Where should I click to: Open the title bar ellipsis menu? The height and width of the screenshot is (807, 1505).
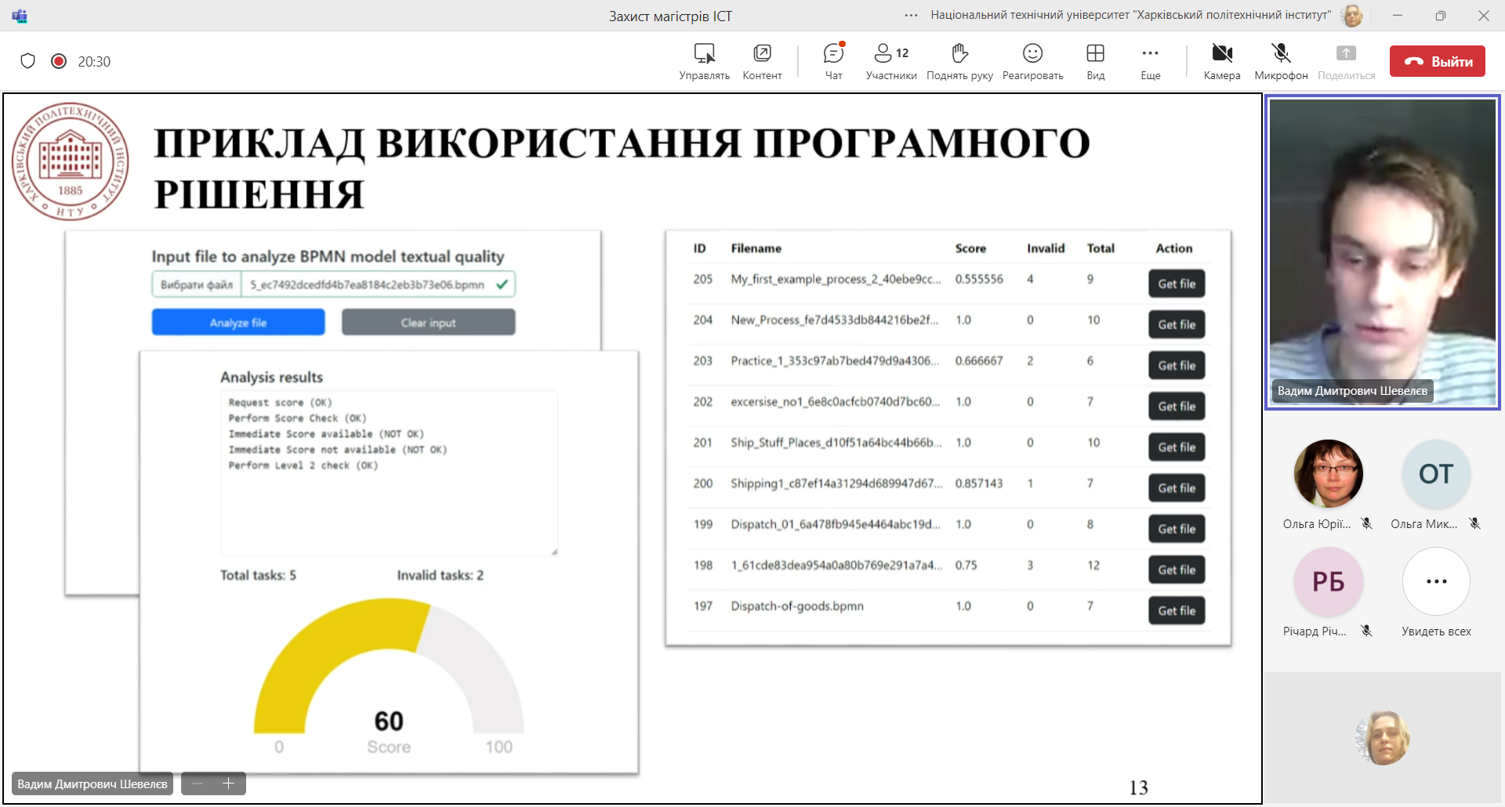tap(911, 16)
